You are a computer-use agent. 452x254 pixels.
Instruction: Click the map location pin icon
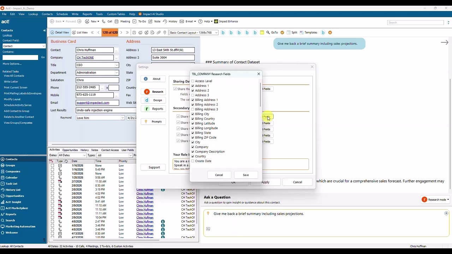(x=165, y=32)
